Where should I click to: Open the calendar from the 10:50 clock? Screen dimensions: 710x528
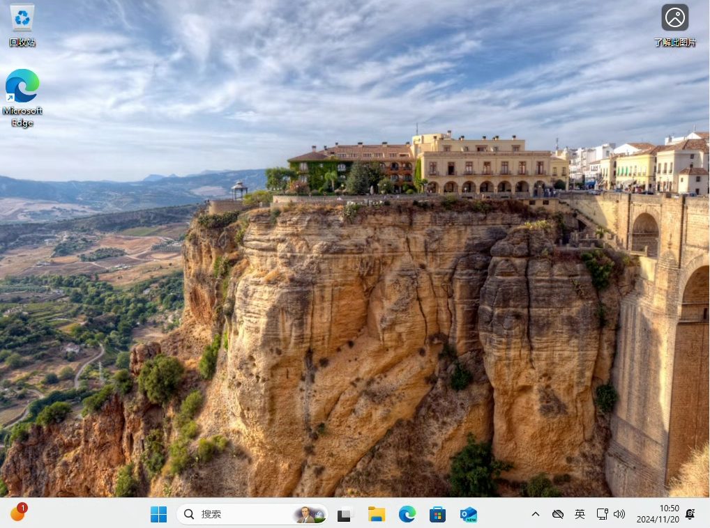click(x=658, y=514)
